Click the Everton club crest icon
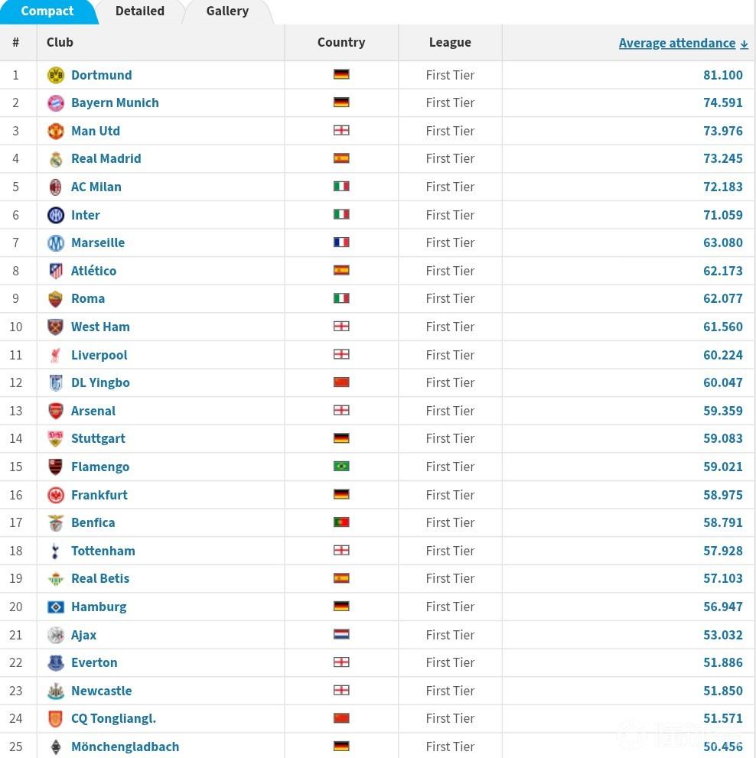This screenshot has width=756, height=758. (x=56, y=662)
